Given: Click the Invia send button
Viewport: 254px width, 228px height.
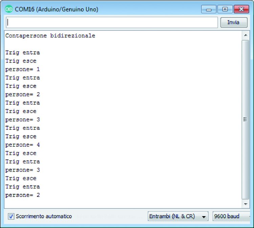Looking at the screenshot, I should [234, 22].
